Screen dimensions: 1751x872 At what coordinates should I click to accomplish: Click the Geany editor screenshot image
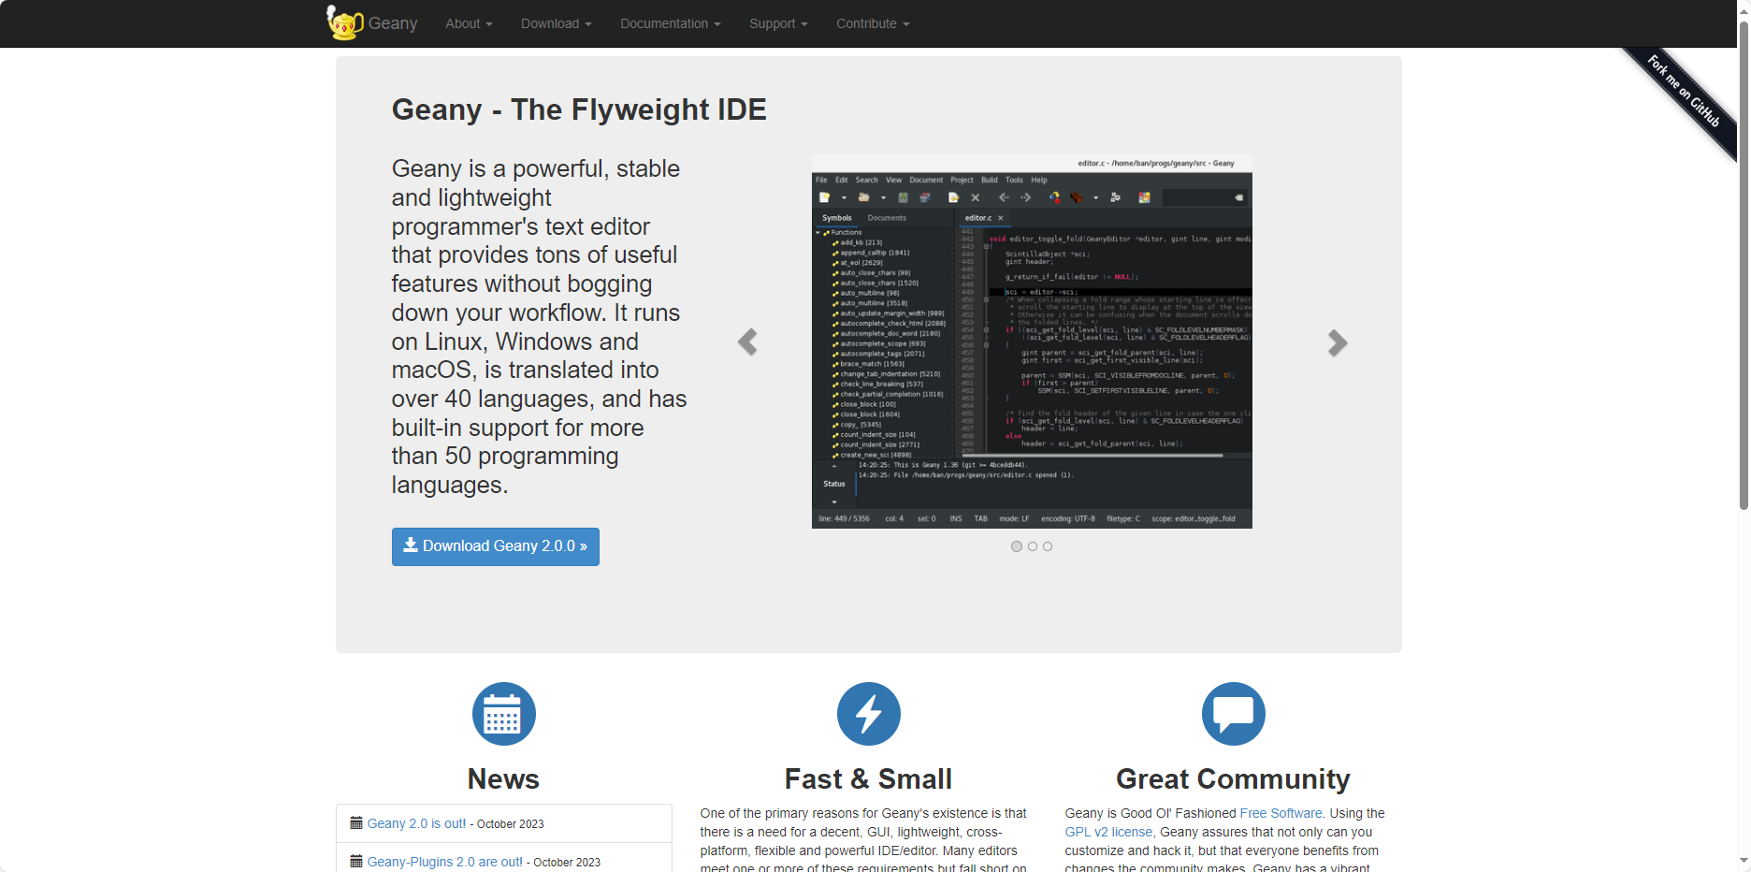[x=1032, y=342]
